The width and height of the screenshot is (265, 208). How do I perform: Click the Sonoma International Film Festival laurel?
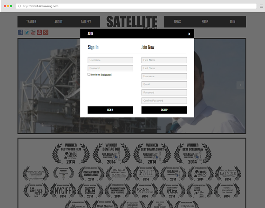pyautogui.click(x=227, y=191)
